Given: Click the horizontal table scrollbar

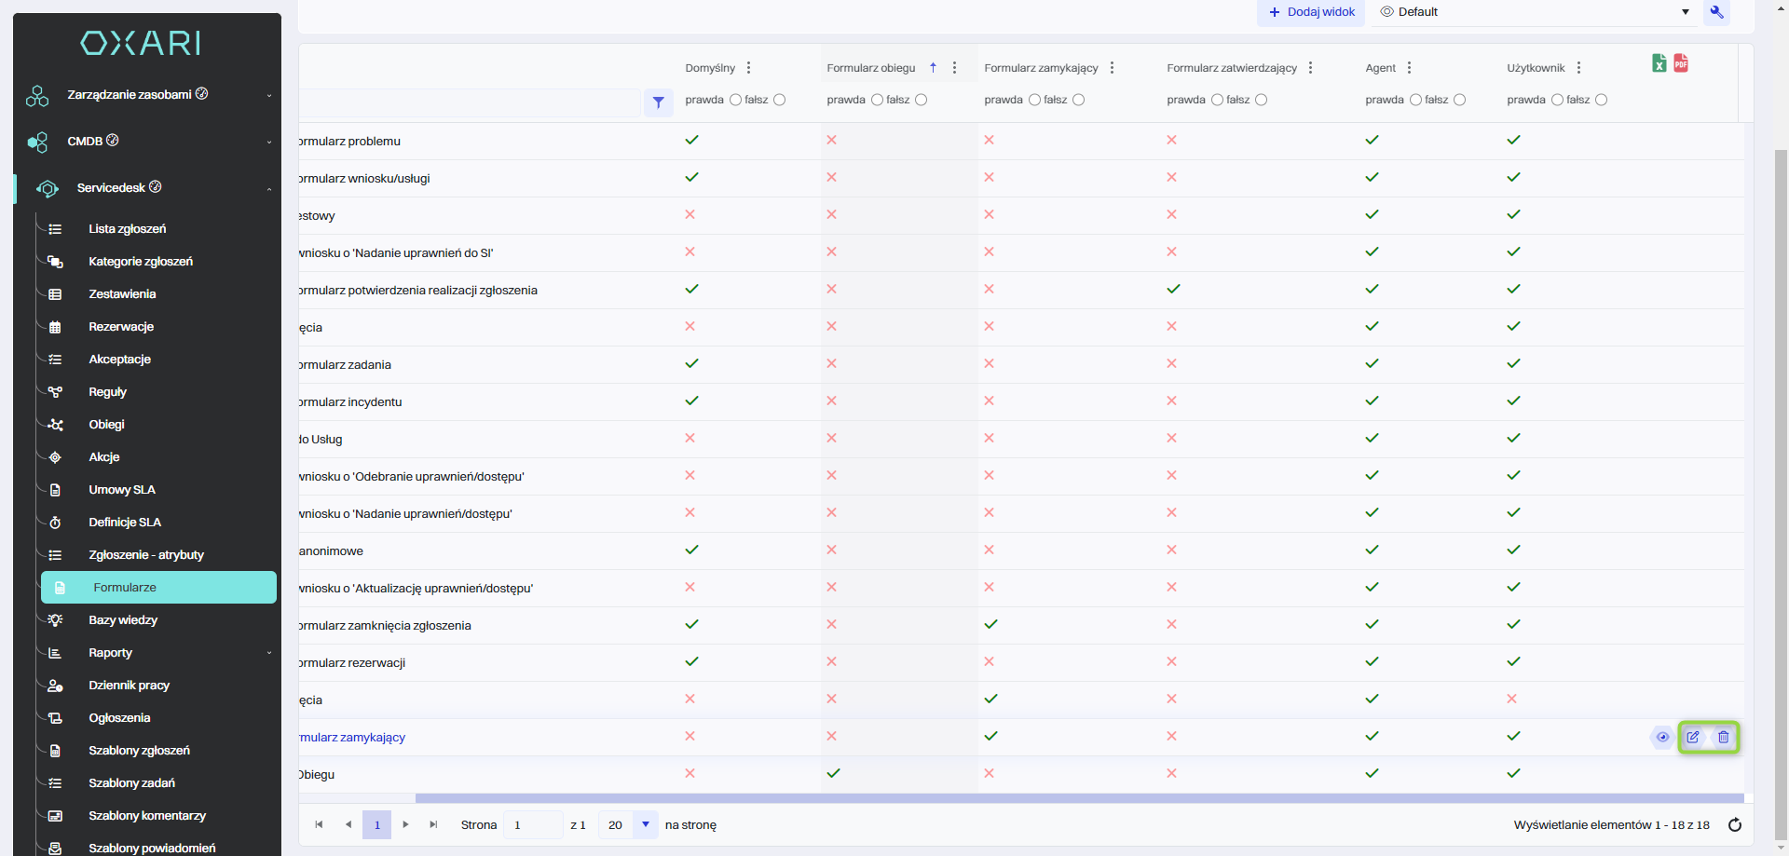Looking at the screenshot, I should coord(1079,798).
